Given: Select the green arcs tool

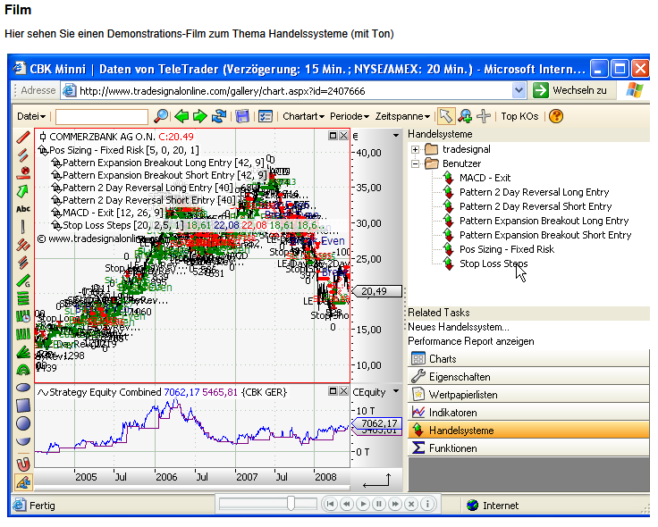Looking at the screenshot, I should click(23, 370).
